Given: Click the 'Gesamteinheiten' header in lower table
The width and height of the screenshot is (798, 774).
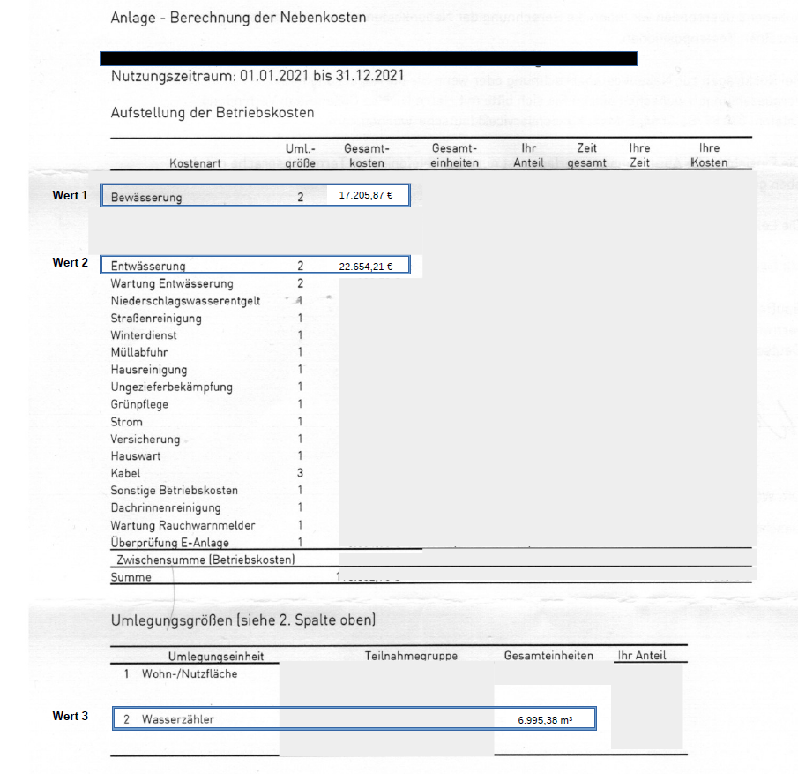Looking at the screenshot, I should [x=548, y=656].
